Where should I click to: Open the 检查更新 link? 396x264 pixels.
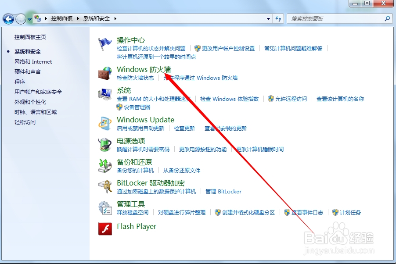[184, 128]
